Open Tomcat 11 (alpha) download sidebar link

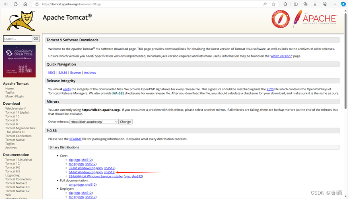point(17,112)
